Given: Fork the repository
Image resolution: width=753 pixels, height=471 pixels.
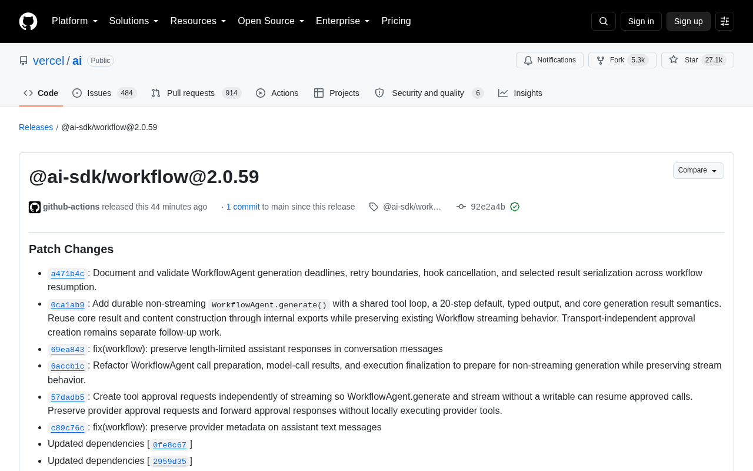Looking at the screenshot, I should click(622, 60).
